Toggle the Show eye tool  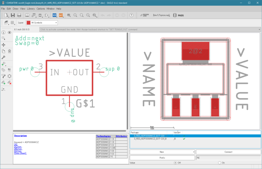click(x=9, y=32)
